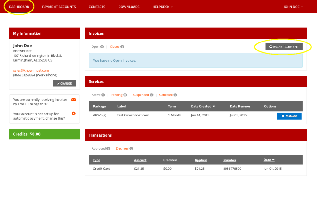
Task: Click the automatic payment notice text
Action: 39,116
